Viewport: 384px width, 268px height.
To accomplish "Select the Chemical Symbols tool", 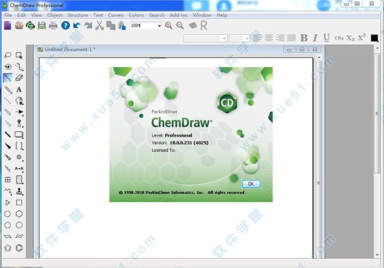I will click(x=19, y=157).
